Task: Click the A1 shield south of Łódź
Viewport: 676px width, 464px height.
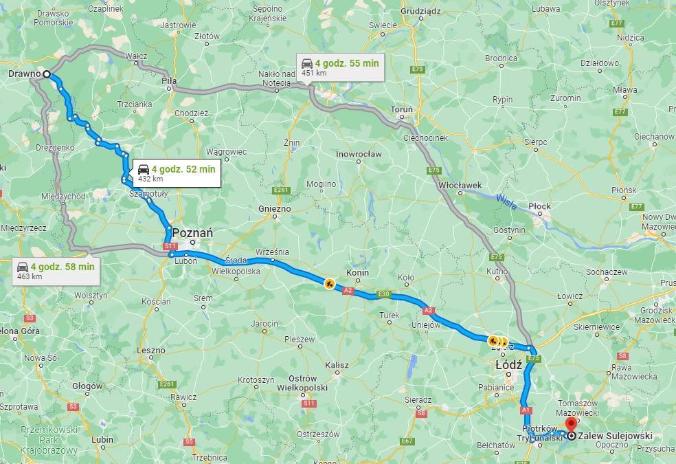Action: [525, 410]
